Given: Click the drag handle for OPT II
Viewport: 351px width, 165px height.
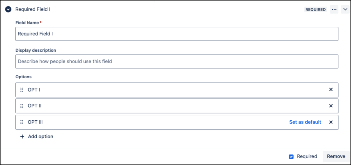Looking at the screenshot, I should pos(22,106).
